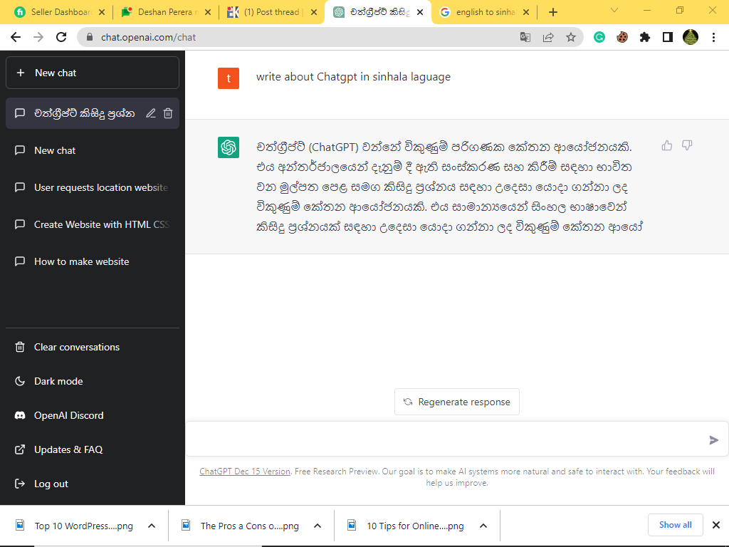Screen dimensions: 729x547
Task: View site information lock icon
Action: point(90,37)
